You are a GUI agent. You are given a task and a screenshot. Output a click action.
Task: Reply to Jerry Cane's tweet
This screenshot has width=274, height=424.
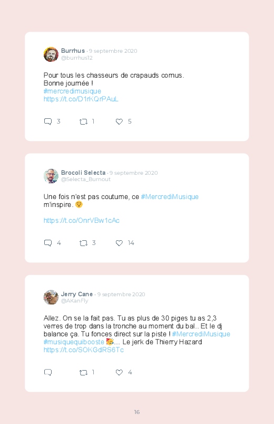tap(48, 372)
